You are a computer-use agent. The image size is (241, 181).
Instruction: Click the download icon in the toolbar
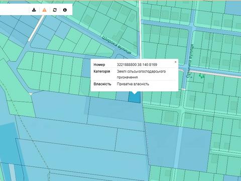[x=34, y=10]
